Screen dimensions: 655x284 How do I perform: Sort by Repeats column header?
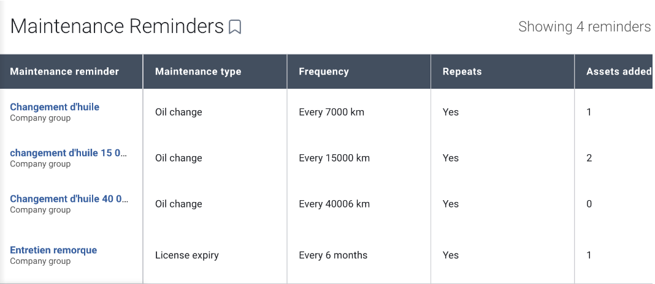462,72
